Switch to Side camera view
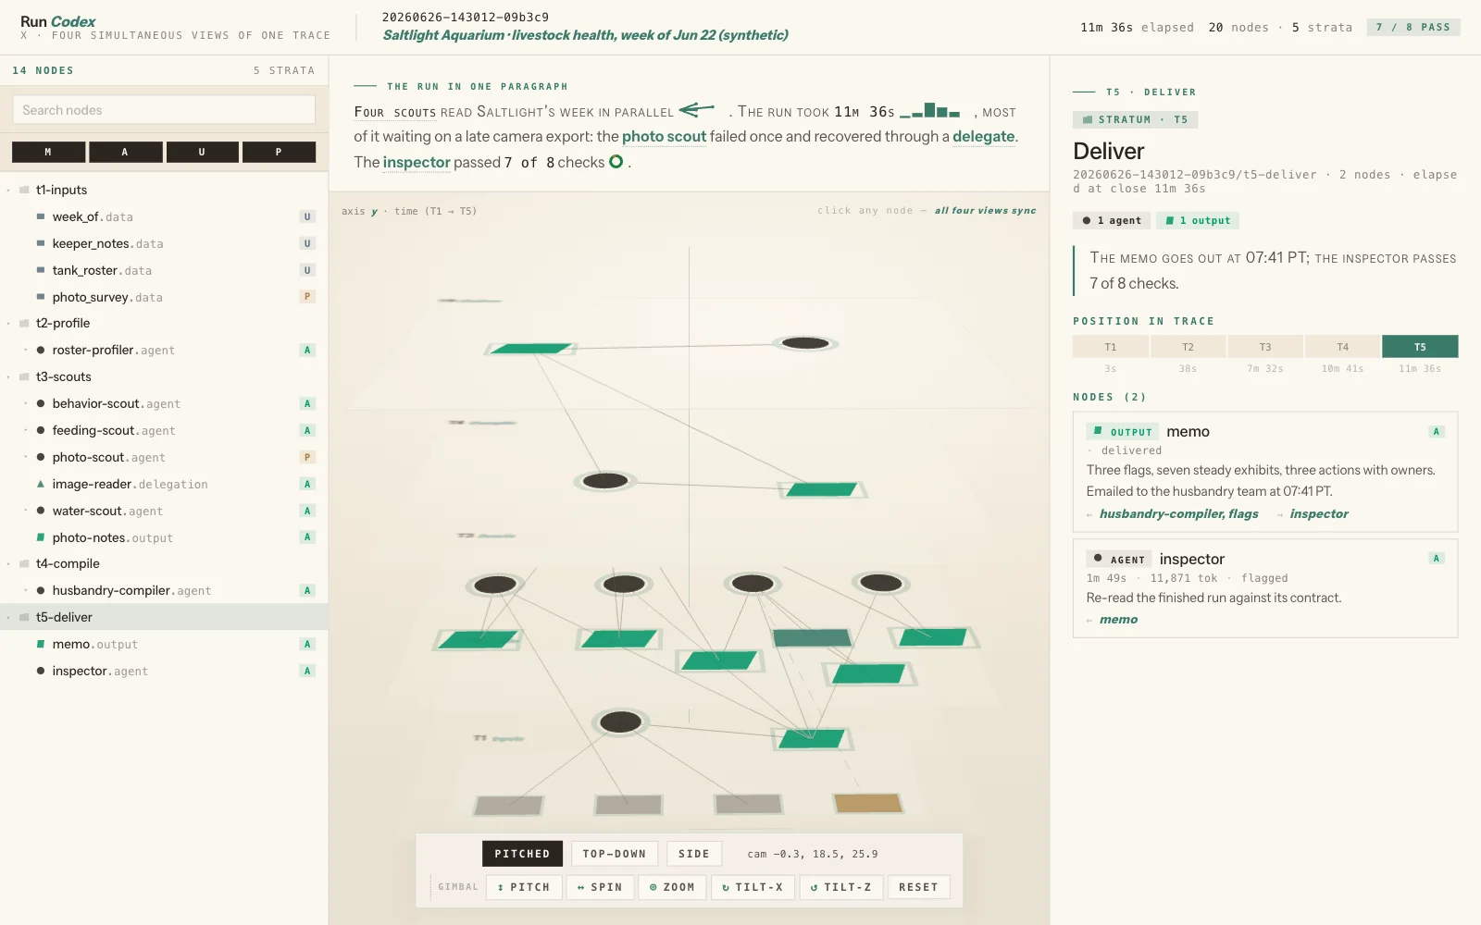 [694, 854]
